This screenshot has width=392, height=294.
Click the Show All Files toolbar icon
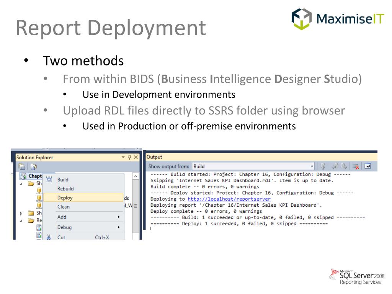click(x=34, y=167)
